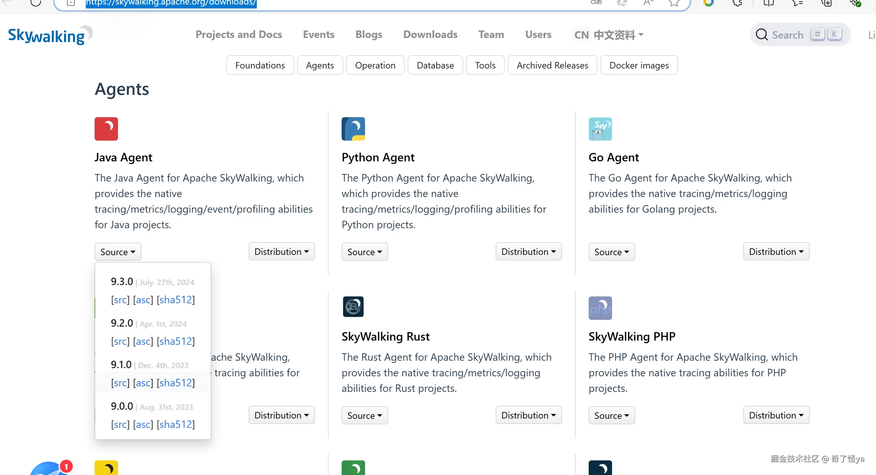Viewport: 876px width, 475px height.
Task: Open SkyWalking PHP Source dropdown
Action: 611,415
